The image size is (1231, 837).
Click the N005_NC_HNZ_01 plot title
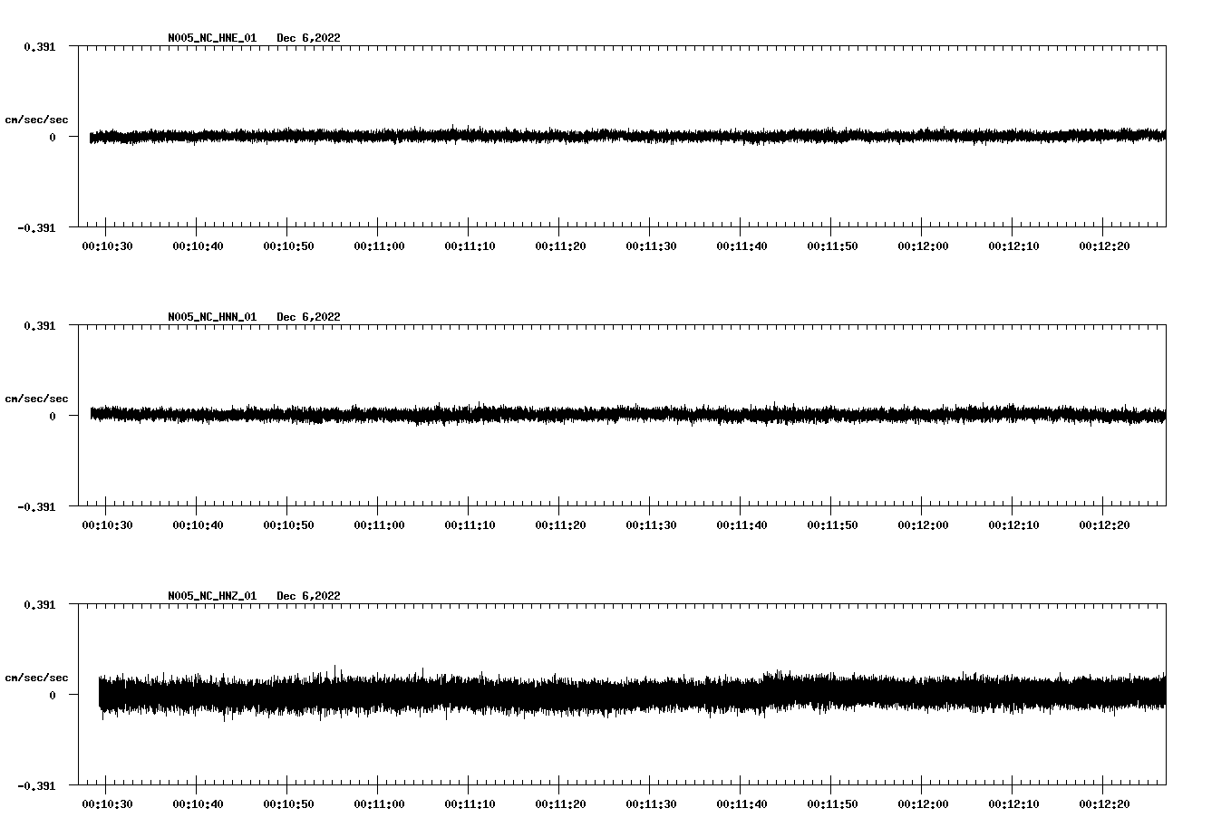[212, 596]
